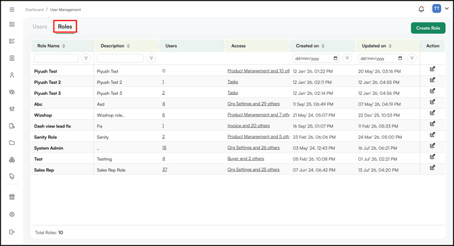Click Total Roles count label
The height and width of the screenshot is (246, 454).
pos(49,232)
